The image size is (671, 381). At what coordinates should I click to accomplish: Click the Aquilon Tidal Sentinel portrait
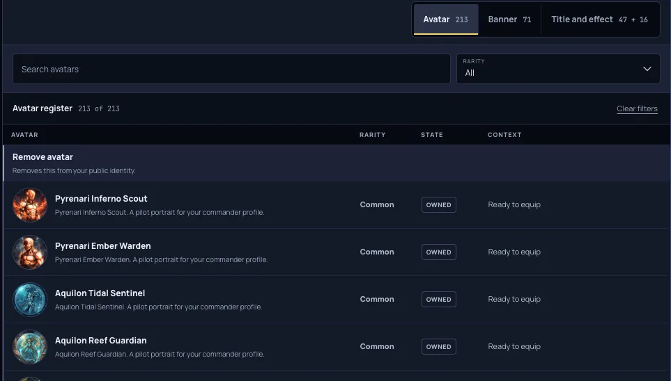click(x=30, y=300)
